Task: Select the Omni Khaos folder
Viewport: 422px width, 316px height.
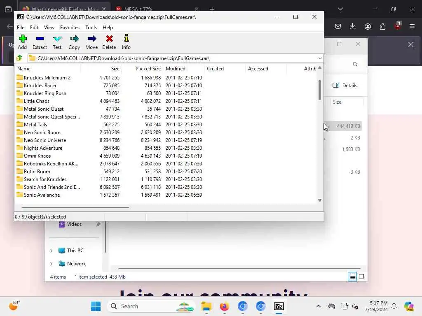Action: coord(37,156)
